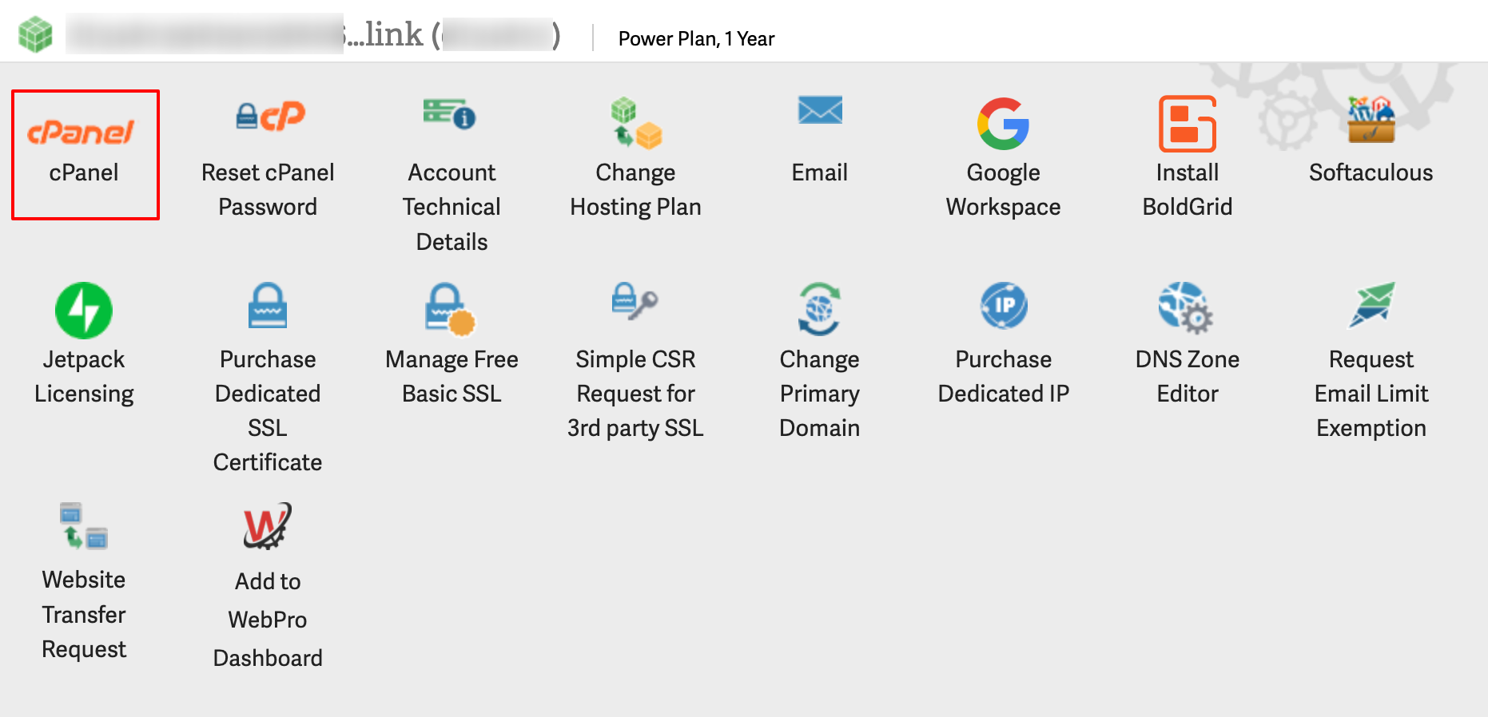This screenshot has height=717, width=1488.
Task: Click the Add to WebPro Dashboard icon
Action: (x=268, y=526)
